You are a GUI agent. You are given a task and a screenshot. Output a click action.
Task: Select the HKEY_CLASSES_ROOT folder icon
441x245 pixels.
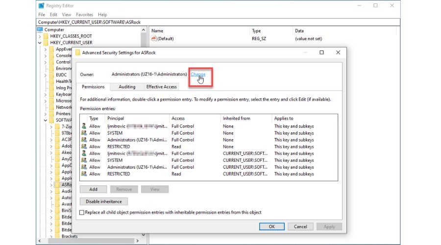(46, 36)
